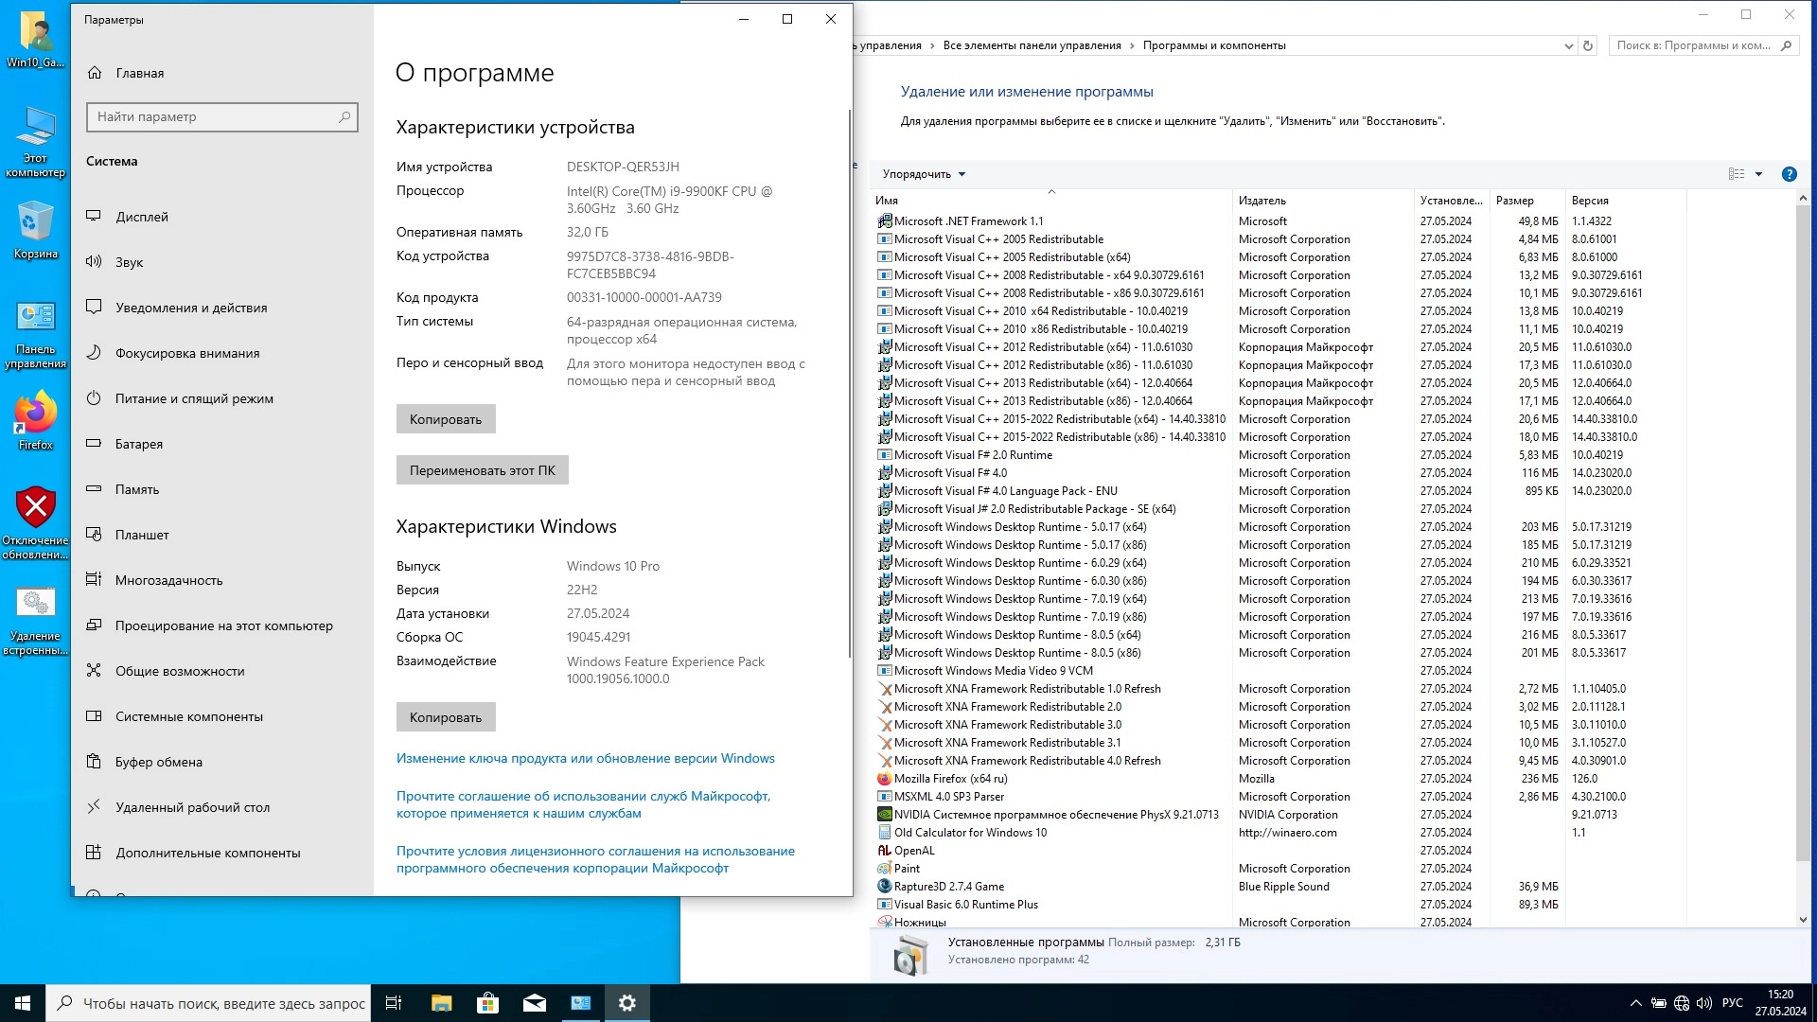
Task: Click volume icon in system tray
Action: pyautogui.click(x=1704, y=1003)
